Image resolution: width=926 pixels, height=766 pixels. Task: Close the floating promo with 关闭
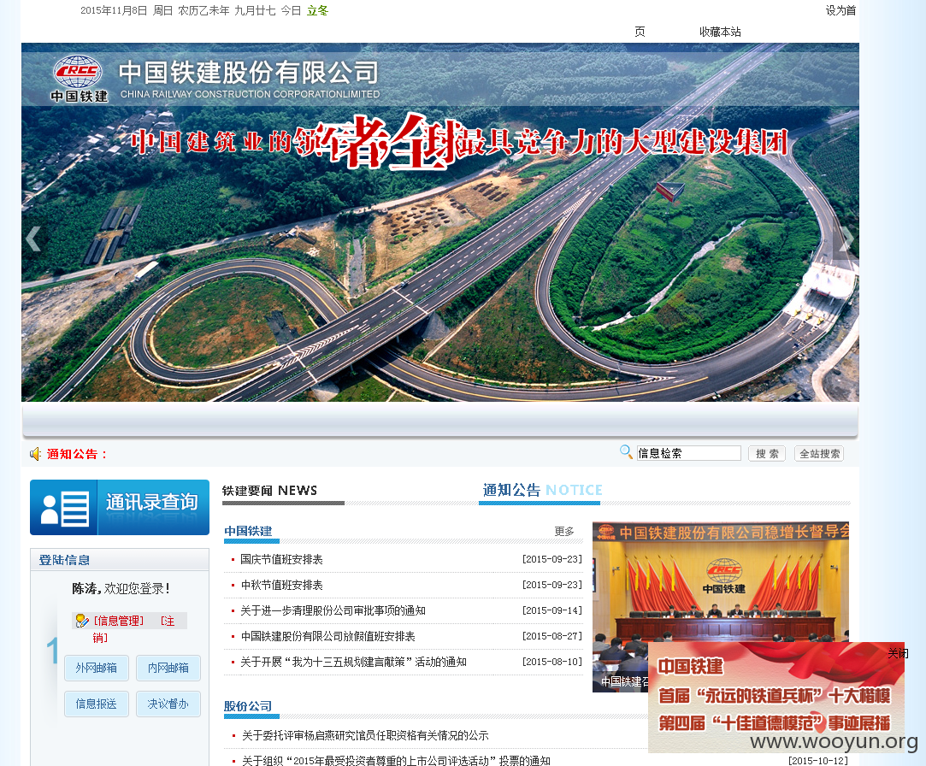coord(898,653)
